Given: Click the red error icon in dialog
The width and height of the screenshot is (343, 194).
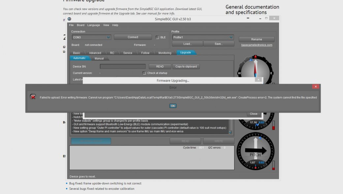Looking at the screenshot, I should 33,96.
